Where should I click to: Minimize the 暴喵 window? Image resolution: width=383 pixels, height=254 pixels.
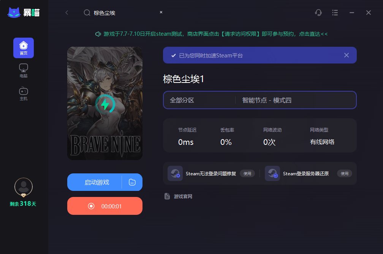point(352,13)
